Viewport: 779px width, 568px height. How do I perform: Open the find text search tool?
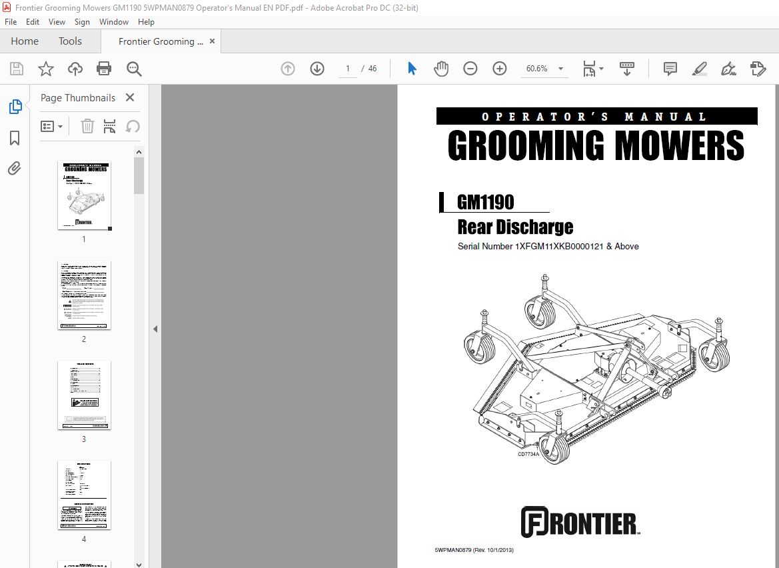coord(134,69)
